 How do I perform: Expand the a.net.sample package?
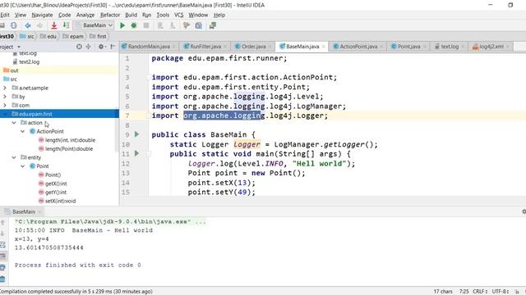[x=5, y=88]
